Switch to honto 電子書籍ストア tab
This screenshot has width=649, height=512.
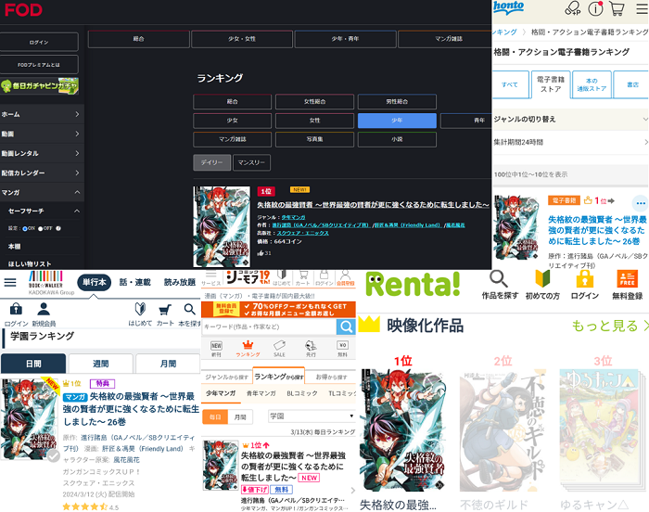coord(551,84)
